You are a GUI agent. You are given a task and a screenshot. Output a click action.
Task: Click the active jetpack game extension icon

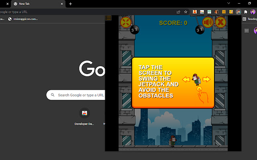(x=239, y=12)
